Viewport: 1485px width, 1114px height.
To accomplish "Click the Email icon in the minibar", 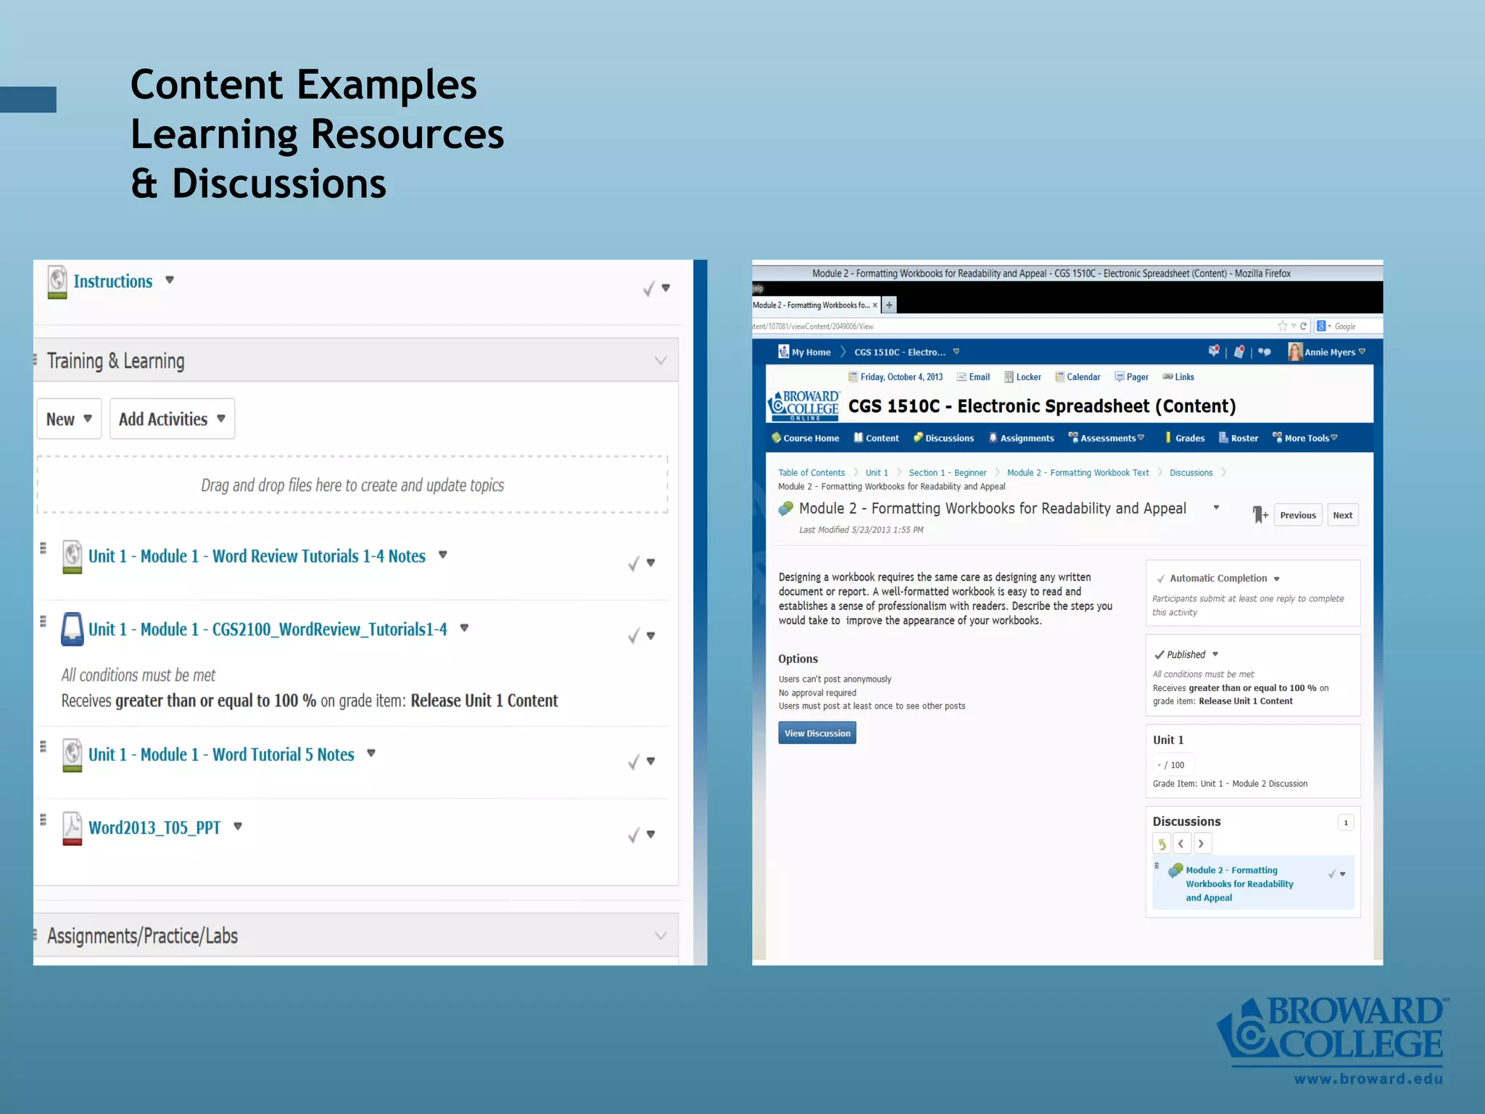I will point(961,377).
